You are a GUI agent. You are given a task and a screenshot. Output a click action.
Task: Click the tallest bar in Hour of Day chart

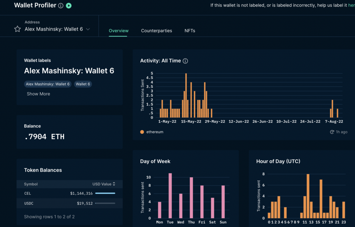coord(308,196)
